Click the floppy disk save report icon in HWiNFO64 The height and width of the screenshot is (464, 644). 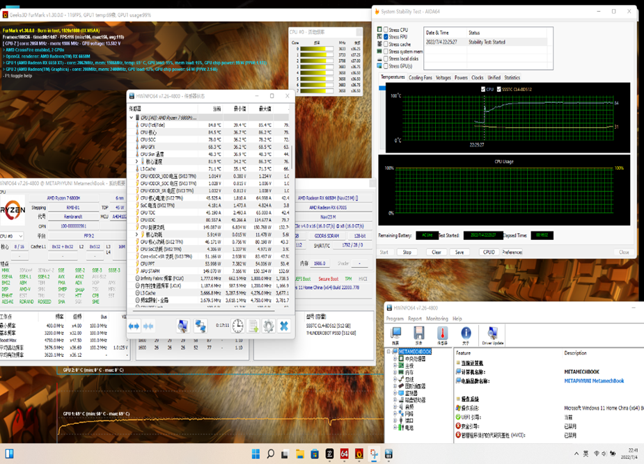tap(419, 335)
